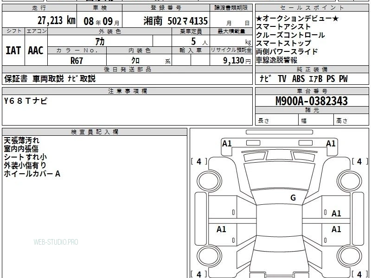Click ナビ取説 in later-shipped parts

pos(82,79)
